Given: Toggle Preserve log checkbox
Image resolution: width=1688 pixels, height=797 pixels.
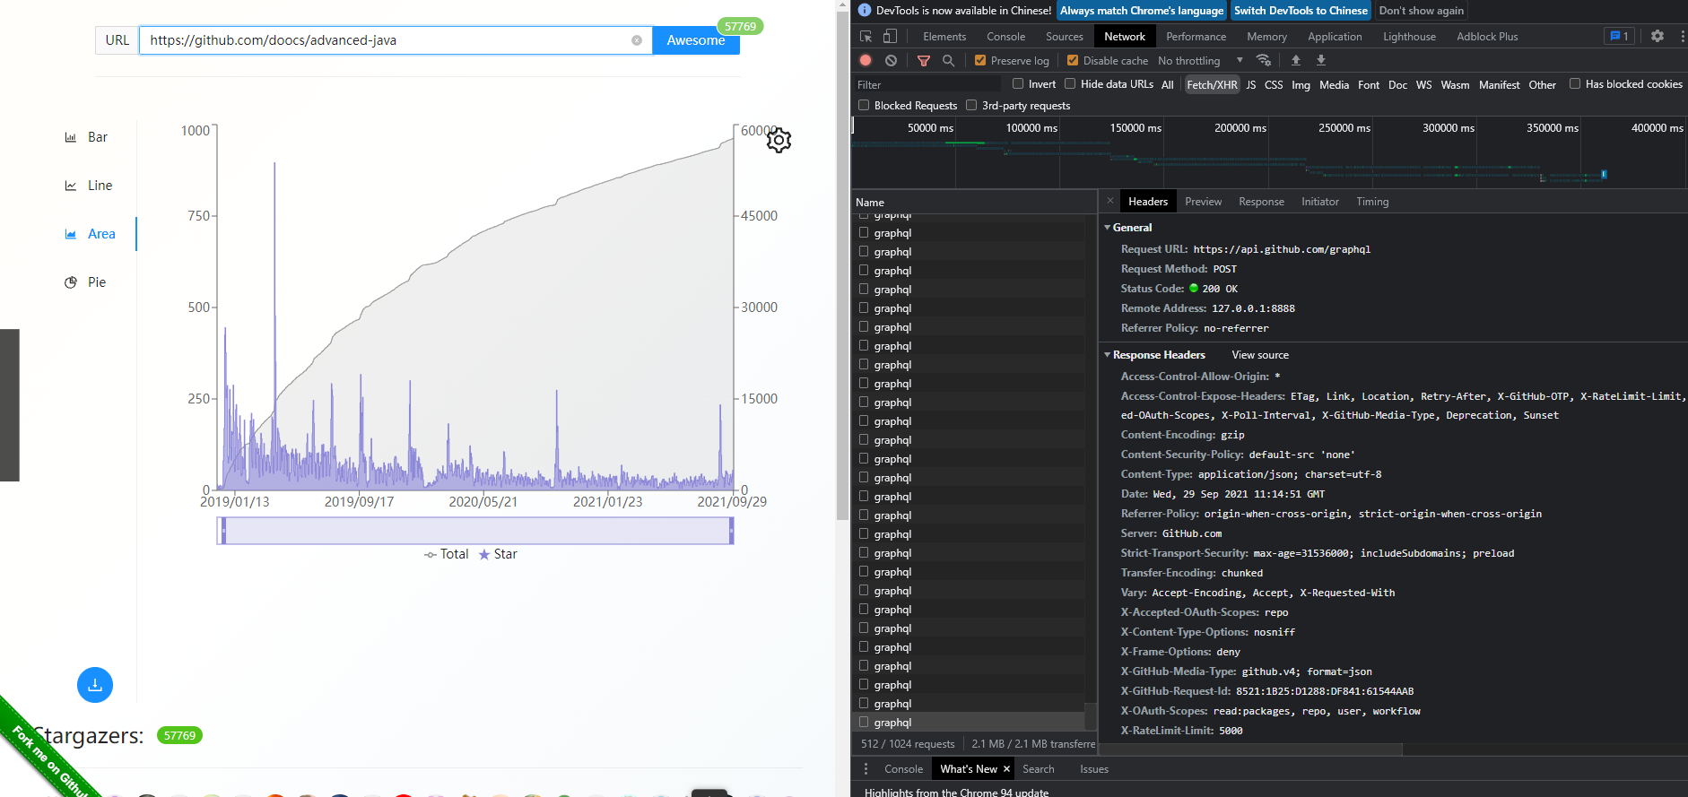Looking at the screenshot, I should (980, 60).
